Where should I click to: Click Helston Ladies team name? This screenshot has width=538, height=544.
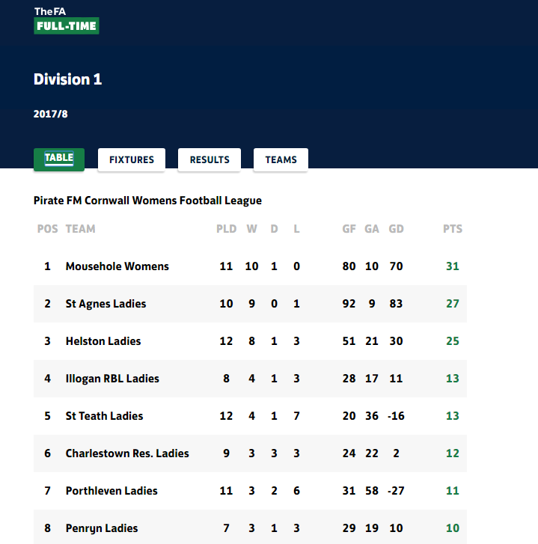click(103, 341)
